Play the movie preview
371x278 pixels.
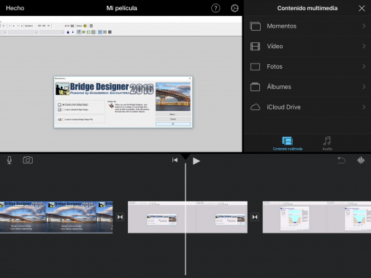[196, 161]
